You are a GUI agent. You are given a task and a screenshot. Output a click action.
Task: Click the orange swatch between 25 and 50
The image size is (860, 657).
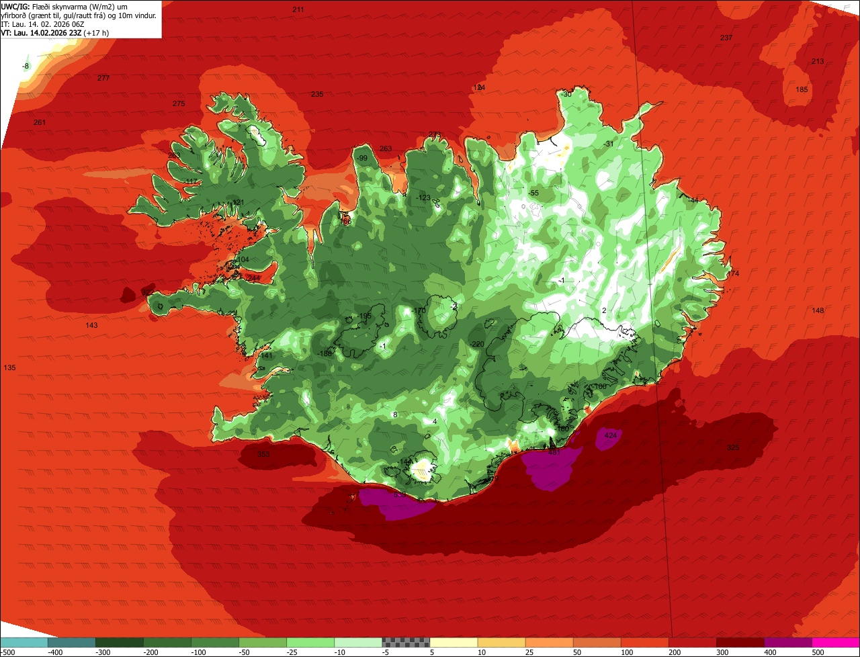pyautogui.click(x=548, y=642)
